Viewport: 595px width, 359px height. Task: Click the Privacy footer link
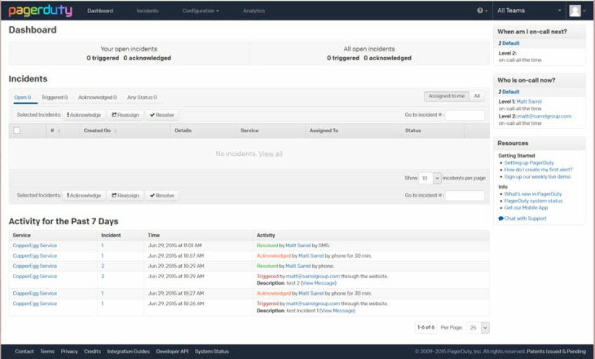[x=69, y=352]
